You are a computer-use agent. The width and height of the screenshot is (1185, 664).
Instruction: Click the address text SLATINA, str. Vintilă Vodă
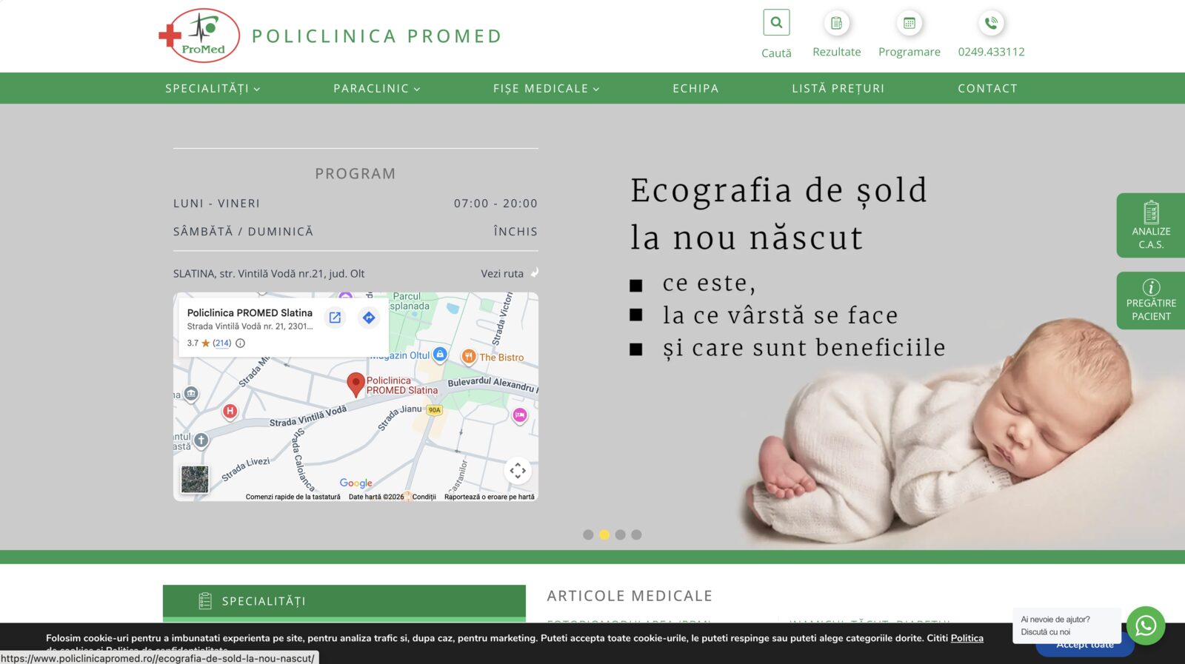coord(269,273)
